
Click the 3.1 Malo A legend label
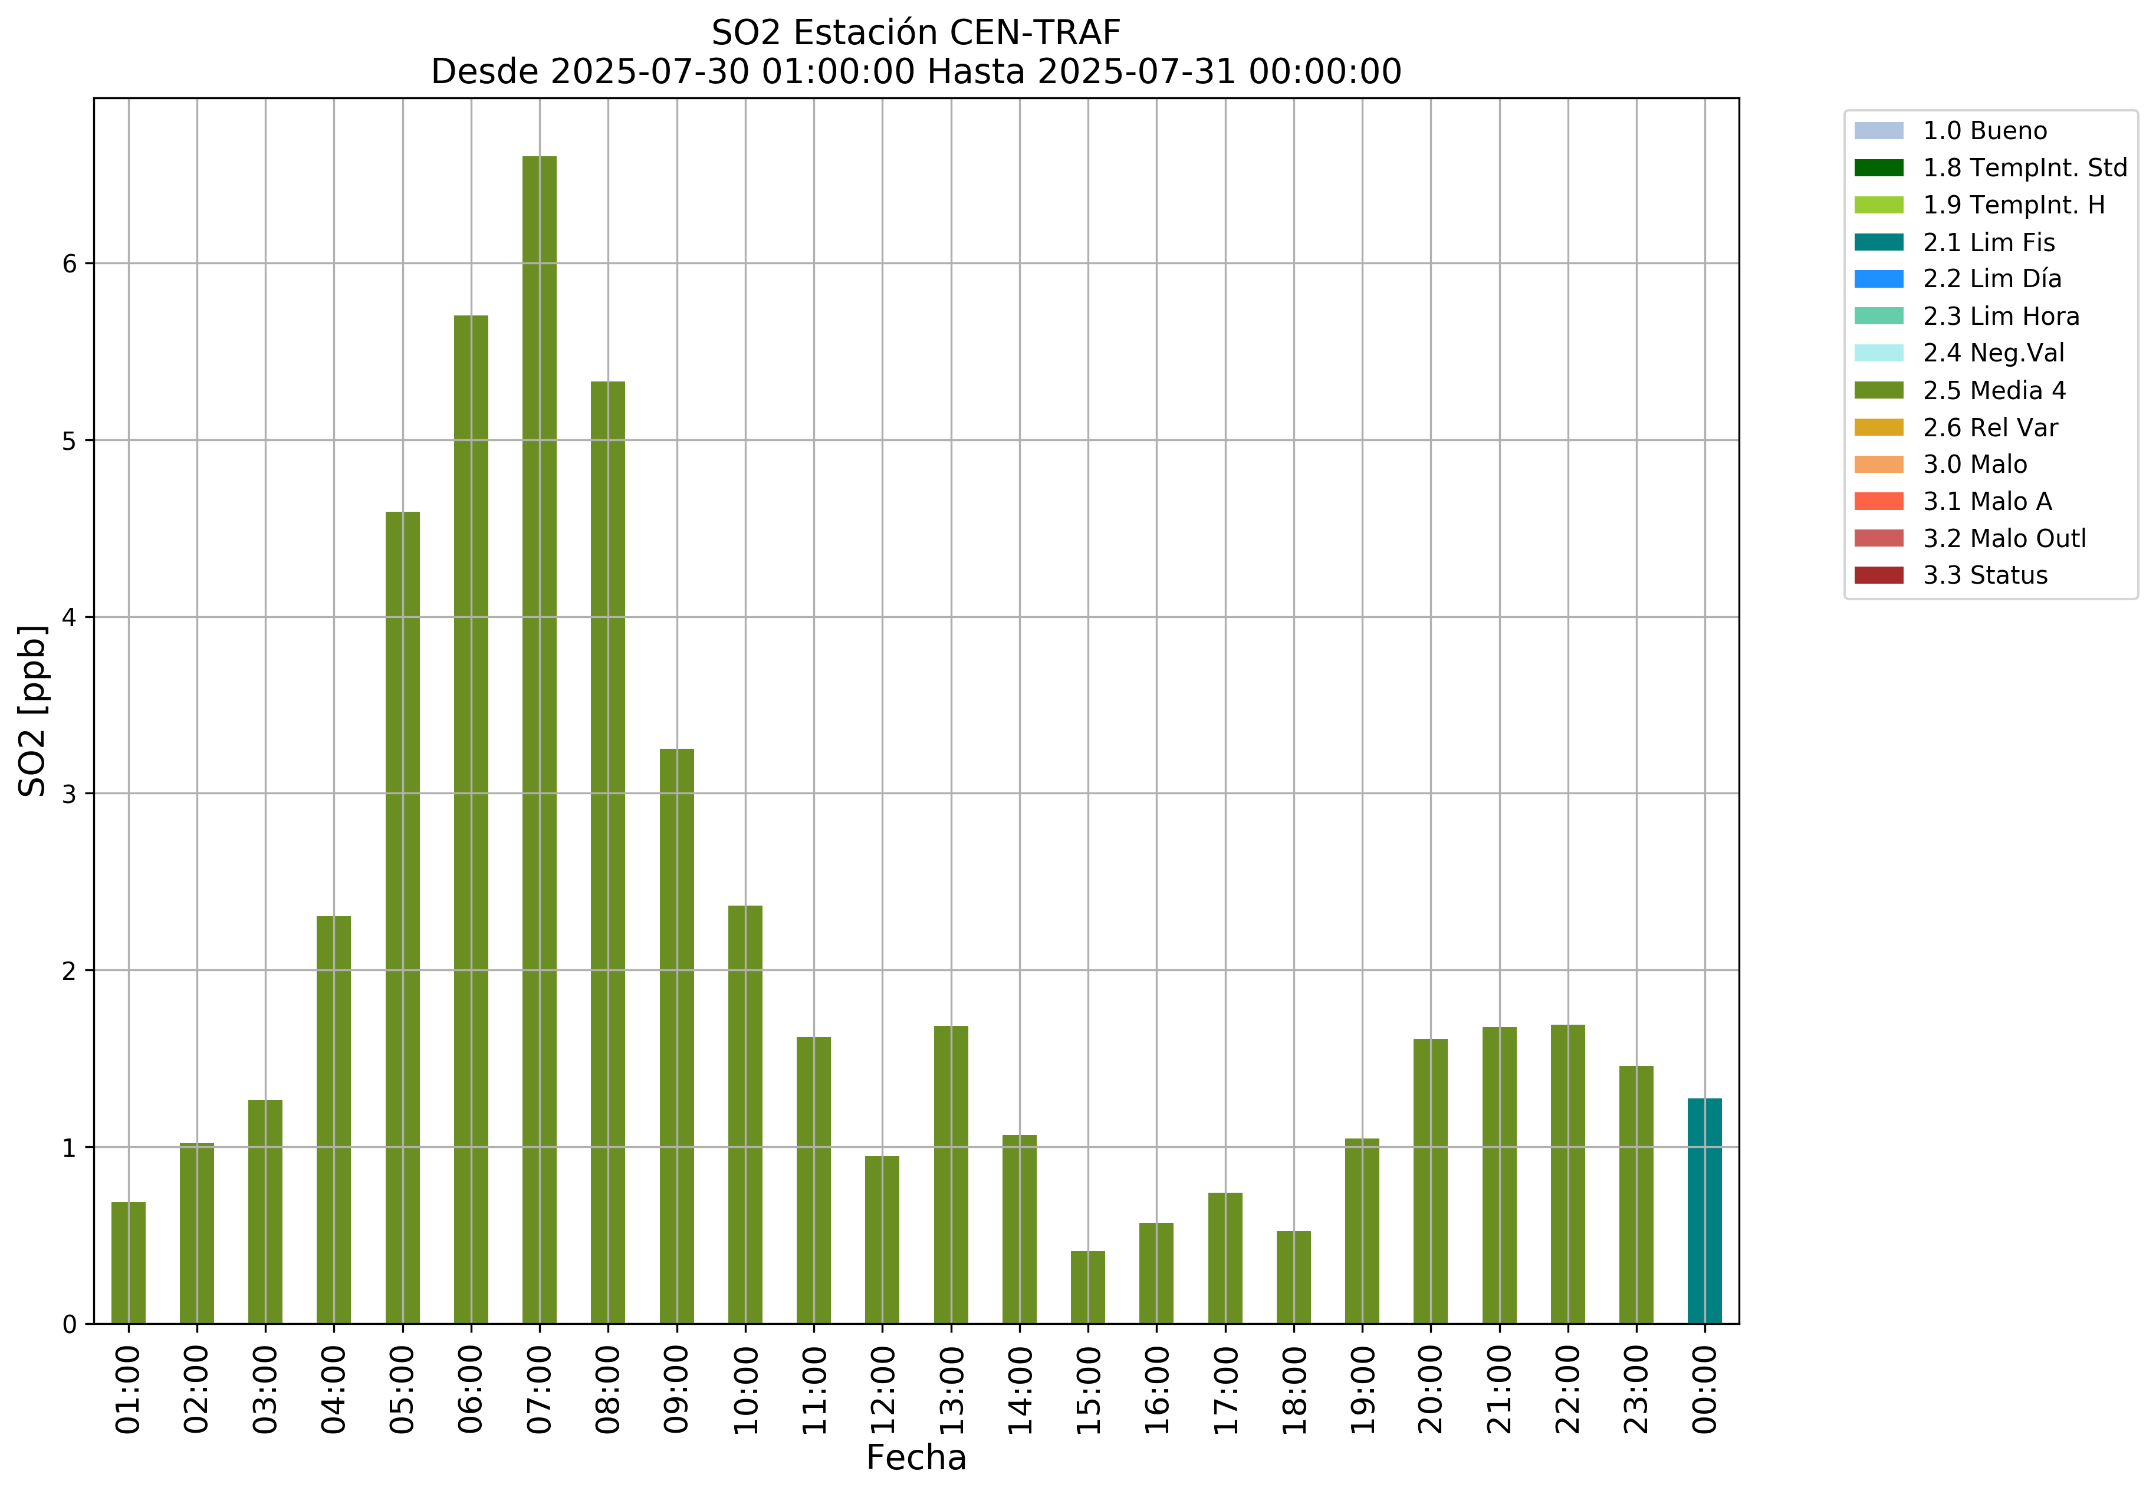pyautogui.click(x=1987, y=502)
